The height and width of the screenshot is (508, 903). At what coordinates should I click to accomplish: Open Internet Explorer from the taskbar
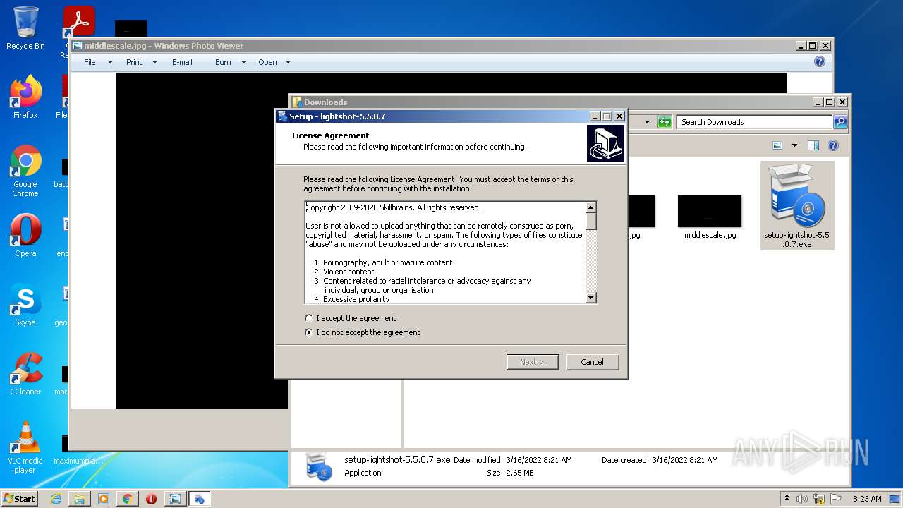[56, 499]
